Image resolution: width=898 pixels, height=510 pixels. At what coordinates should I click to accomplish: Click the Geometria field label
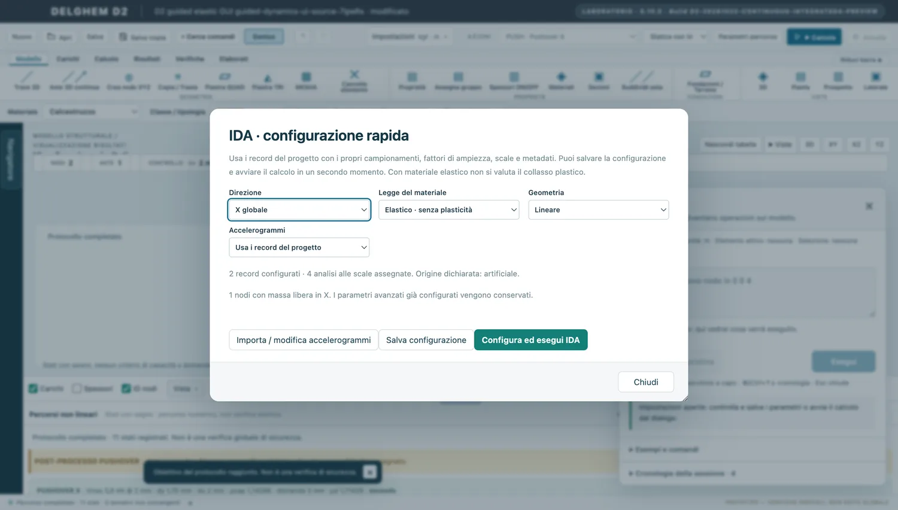(x=547, y=193)
